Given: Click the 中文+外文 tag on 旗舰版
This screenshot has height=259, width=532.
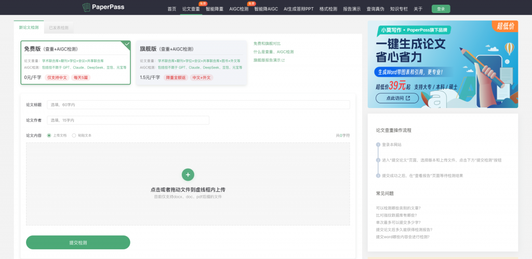Looking at the screenshot, I should coord(202,78).
